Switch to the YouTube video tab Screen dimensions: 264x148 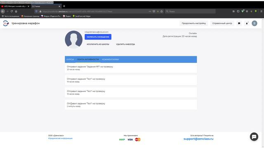[15, 7]
